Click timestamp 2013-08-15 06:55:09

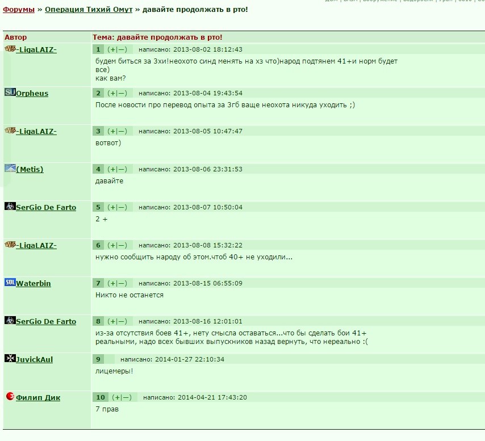pyautogui.click(x=207, y=283)
